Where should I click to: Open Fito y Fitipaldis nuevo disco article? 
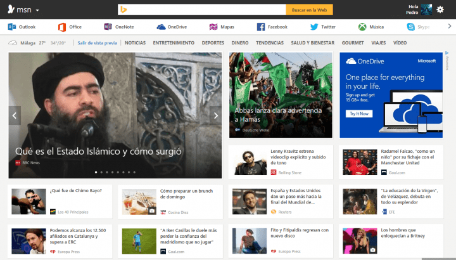pyautogui.click(x=300, y=233)
